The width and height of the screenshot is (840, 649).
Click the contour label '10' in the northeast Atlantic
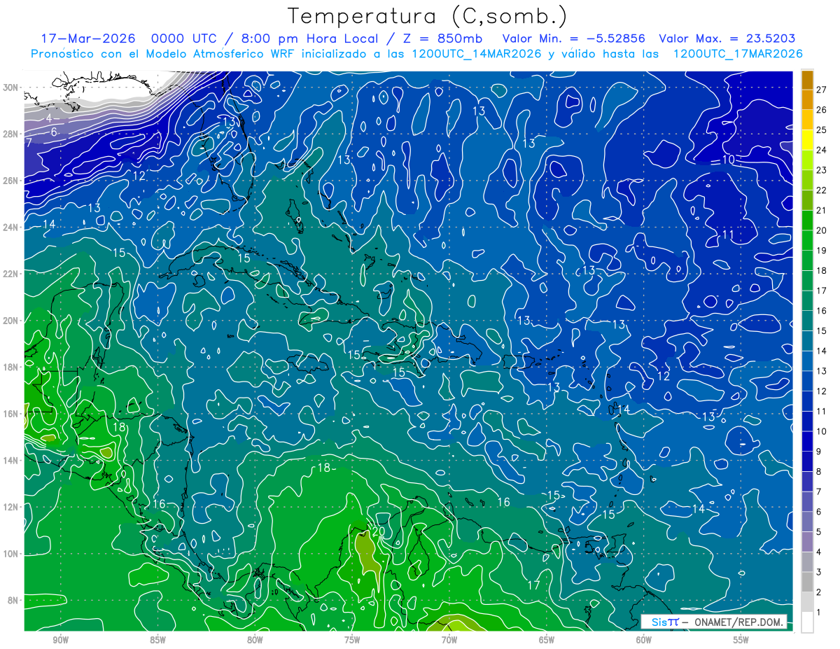pos(728,160)
